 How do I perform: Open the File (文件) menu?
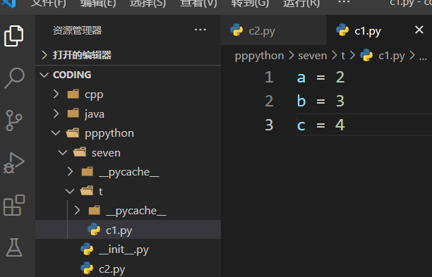(48, 4)
